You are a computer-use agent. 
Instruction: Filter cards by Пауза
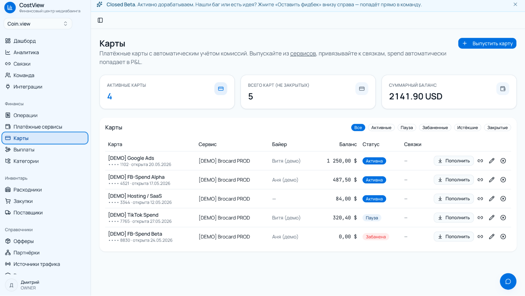pyautogui.click(x=407, y=128)
